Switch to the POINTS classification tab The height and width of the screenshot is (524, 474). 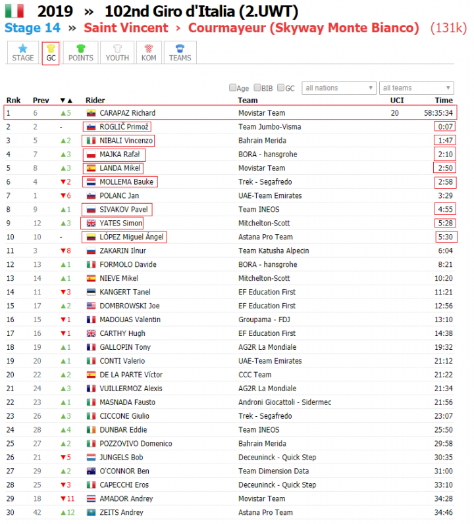(80, 53)
